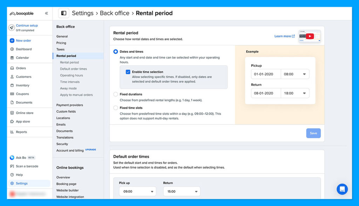Jump to Operating hours subsection
This screenshot has width=359, height=206.
(72, 75)
